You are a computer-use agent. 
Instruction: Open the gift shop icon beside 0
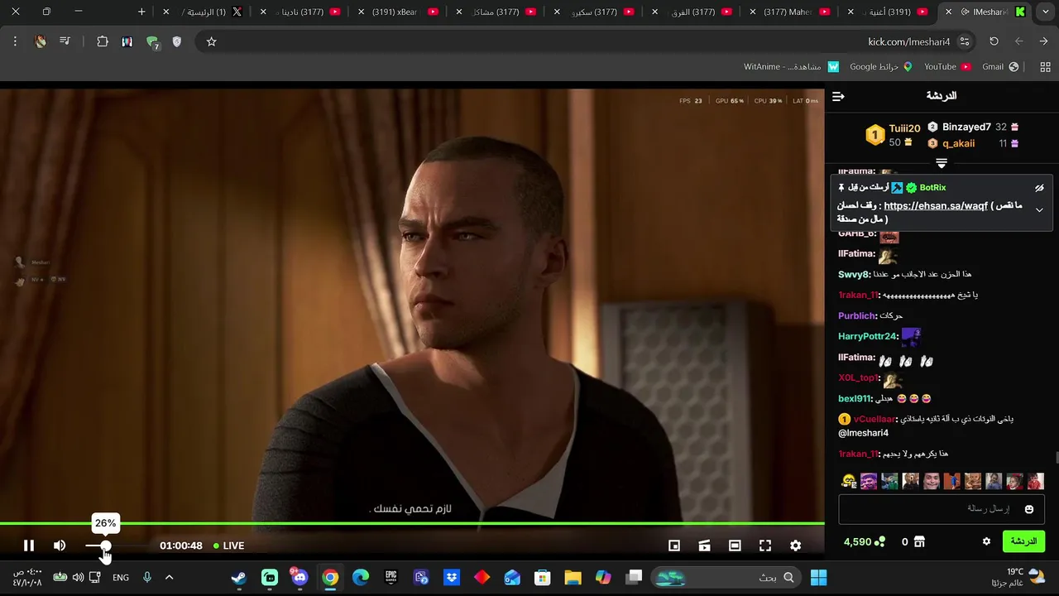919,541
